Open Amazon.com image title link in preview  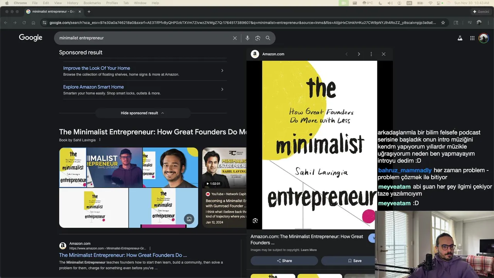click(x=307, y=239)
